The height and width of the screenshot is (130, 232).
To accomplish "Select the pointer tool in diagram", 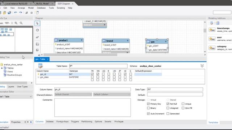I will click(x=37, y=23).
